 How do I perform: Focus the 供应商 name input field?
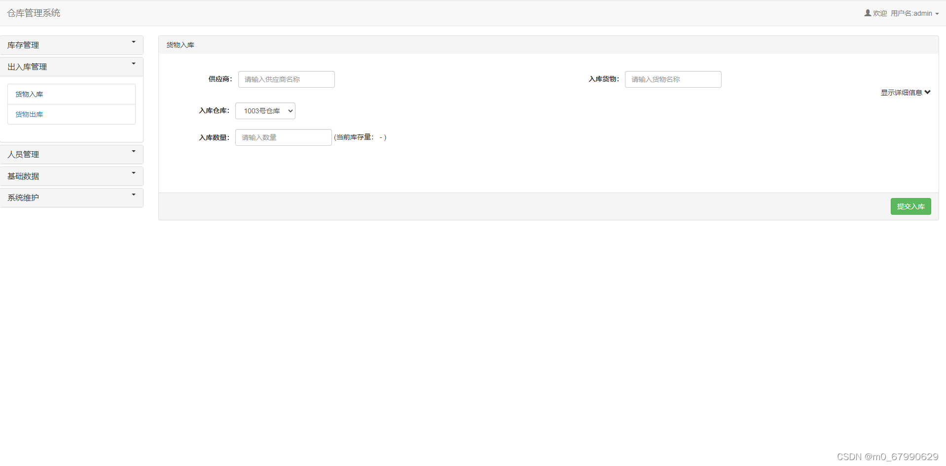pyautogui.click(x=287, y=79)
